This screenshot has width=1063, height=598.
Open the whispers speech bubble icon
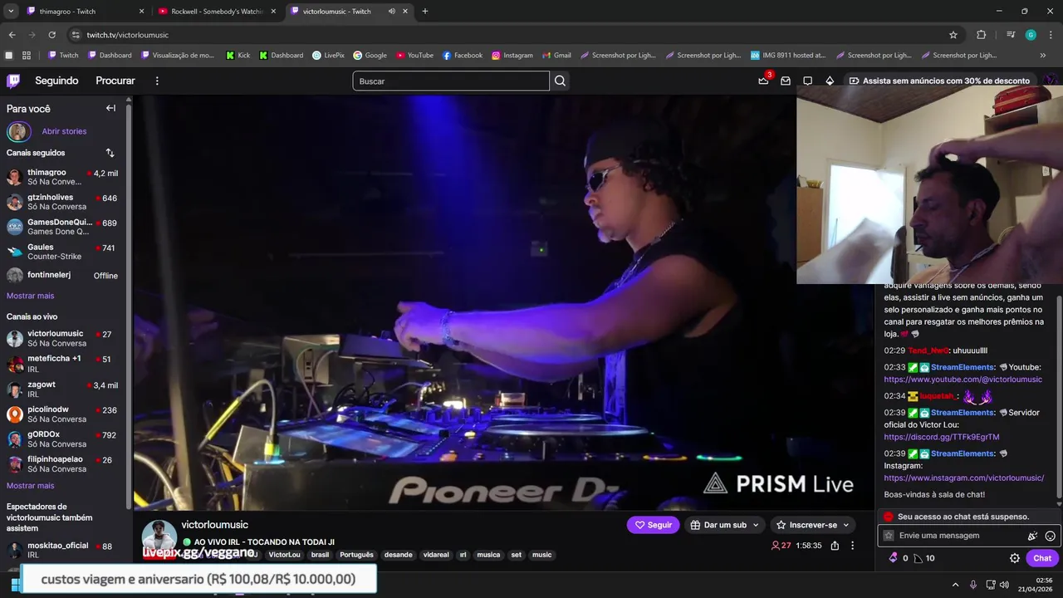807,81
